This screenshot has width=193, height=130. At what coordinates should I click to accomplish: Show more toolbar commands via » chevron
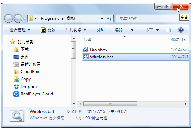[132, 30]
